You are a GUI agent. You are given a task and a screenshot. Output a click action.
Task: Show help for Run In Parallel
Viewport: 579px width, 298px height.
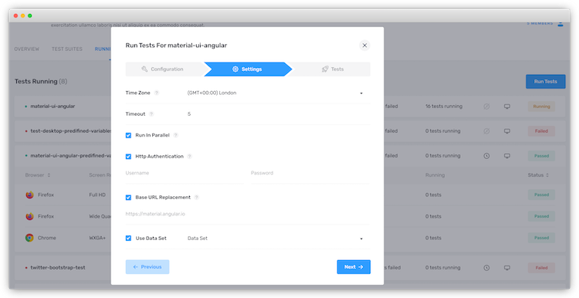176,136
